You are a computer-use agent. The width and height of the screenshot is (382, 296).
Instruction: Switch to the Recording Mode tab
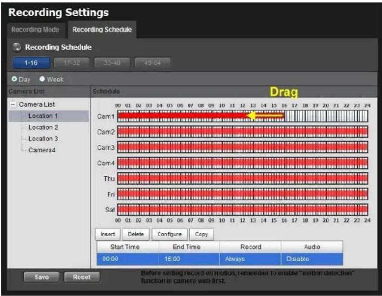35,30
